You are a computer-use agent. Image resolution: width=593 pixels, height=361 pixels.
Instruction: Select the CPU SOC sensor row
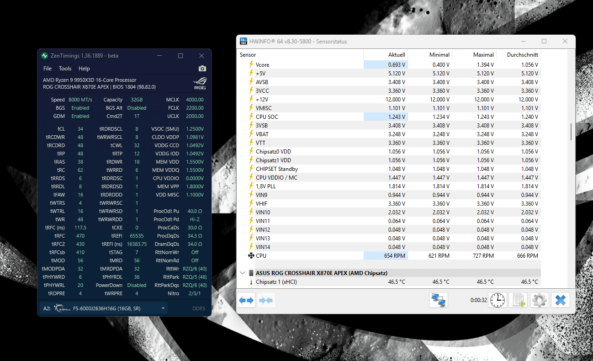point(389,117)
